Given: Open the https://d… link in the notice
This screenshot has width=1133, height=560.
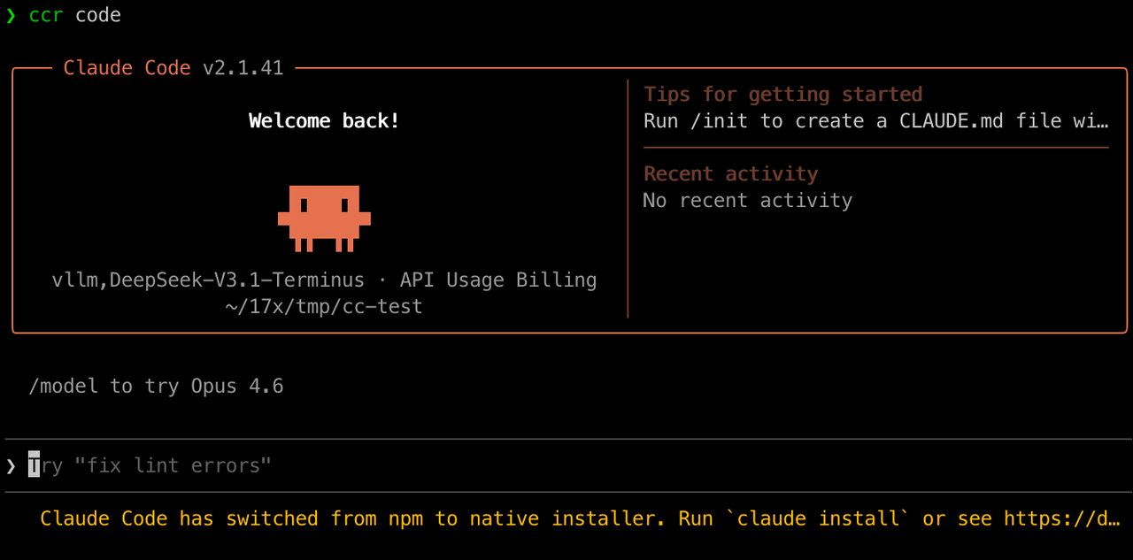Looking at the screenshot, I should pyautogui.click(x=1061, y=518).
